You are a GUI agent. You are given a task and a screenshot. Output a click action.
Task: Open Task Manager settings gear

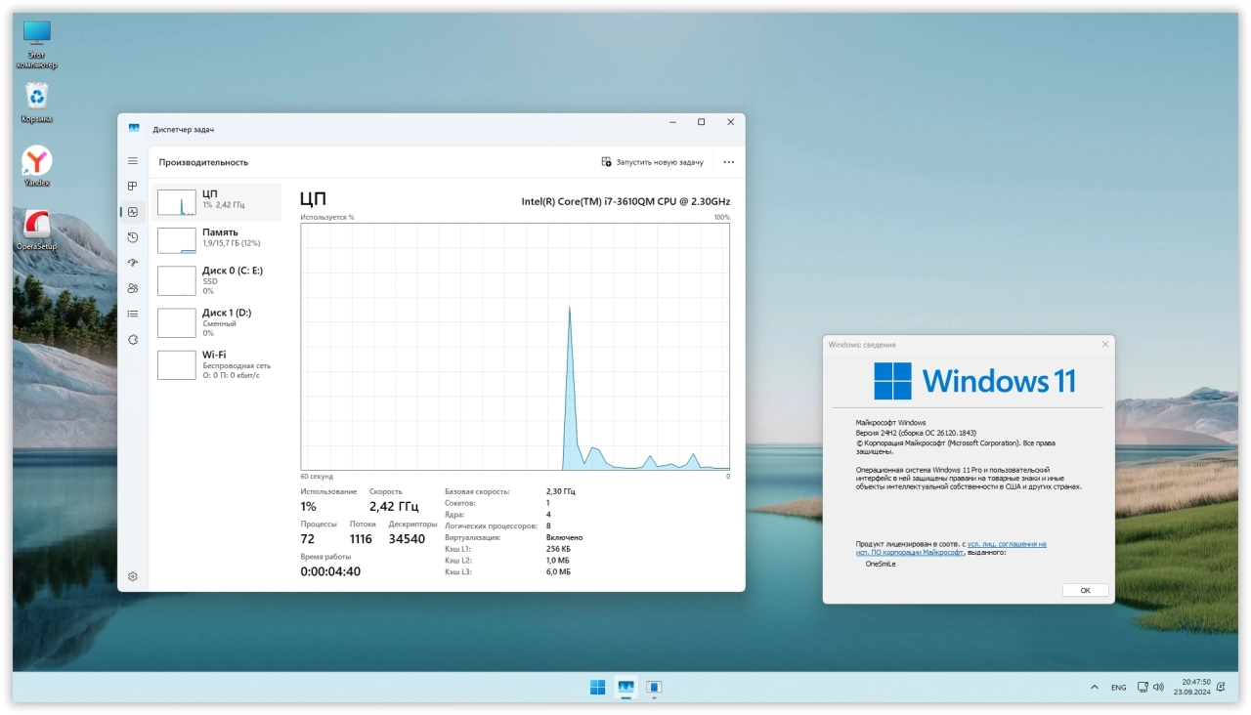(133, 577)
